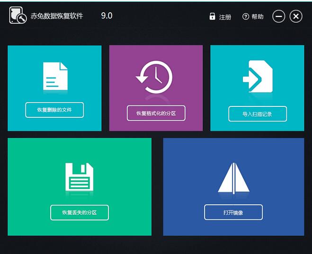Viewport: 312px width, 254px height.
Task: Select 恢复格式化的分区 button
Action: (156, 114)
